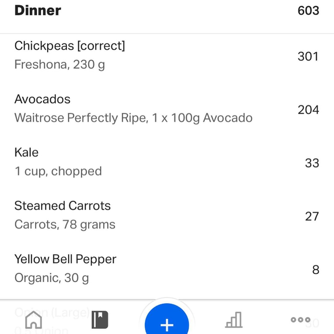Viewport: 334px width, 334px height.
Task: Tap the 301 calorie value for Chickpeas
Action: [x=308, y=57]
